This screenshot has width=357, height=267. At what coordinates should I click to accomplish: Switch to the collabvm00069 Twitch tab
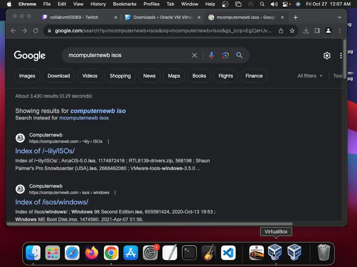point(74,17)
